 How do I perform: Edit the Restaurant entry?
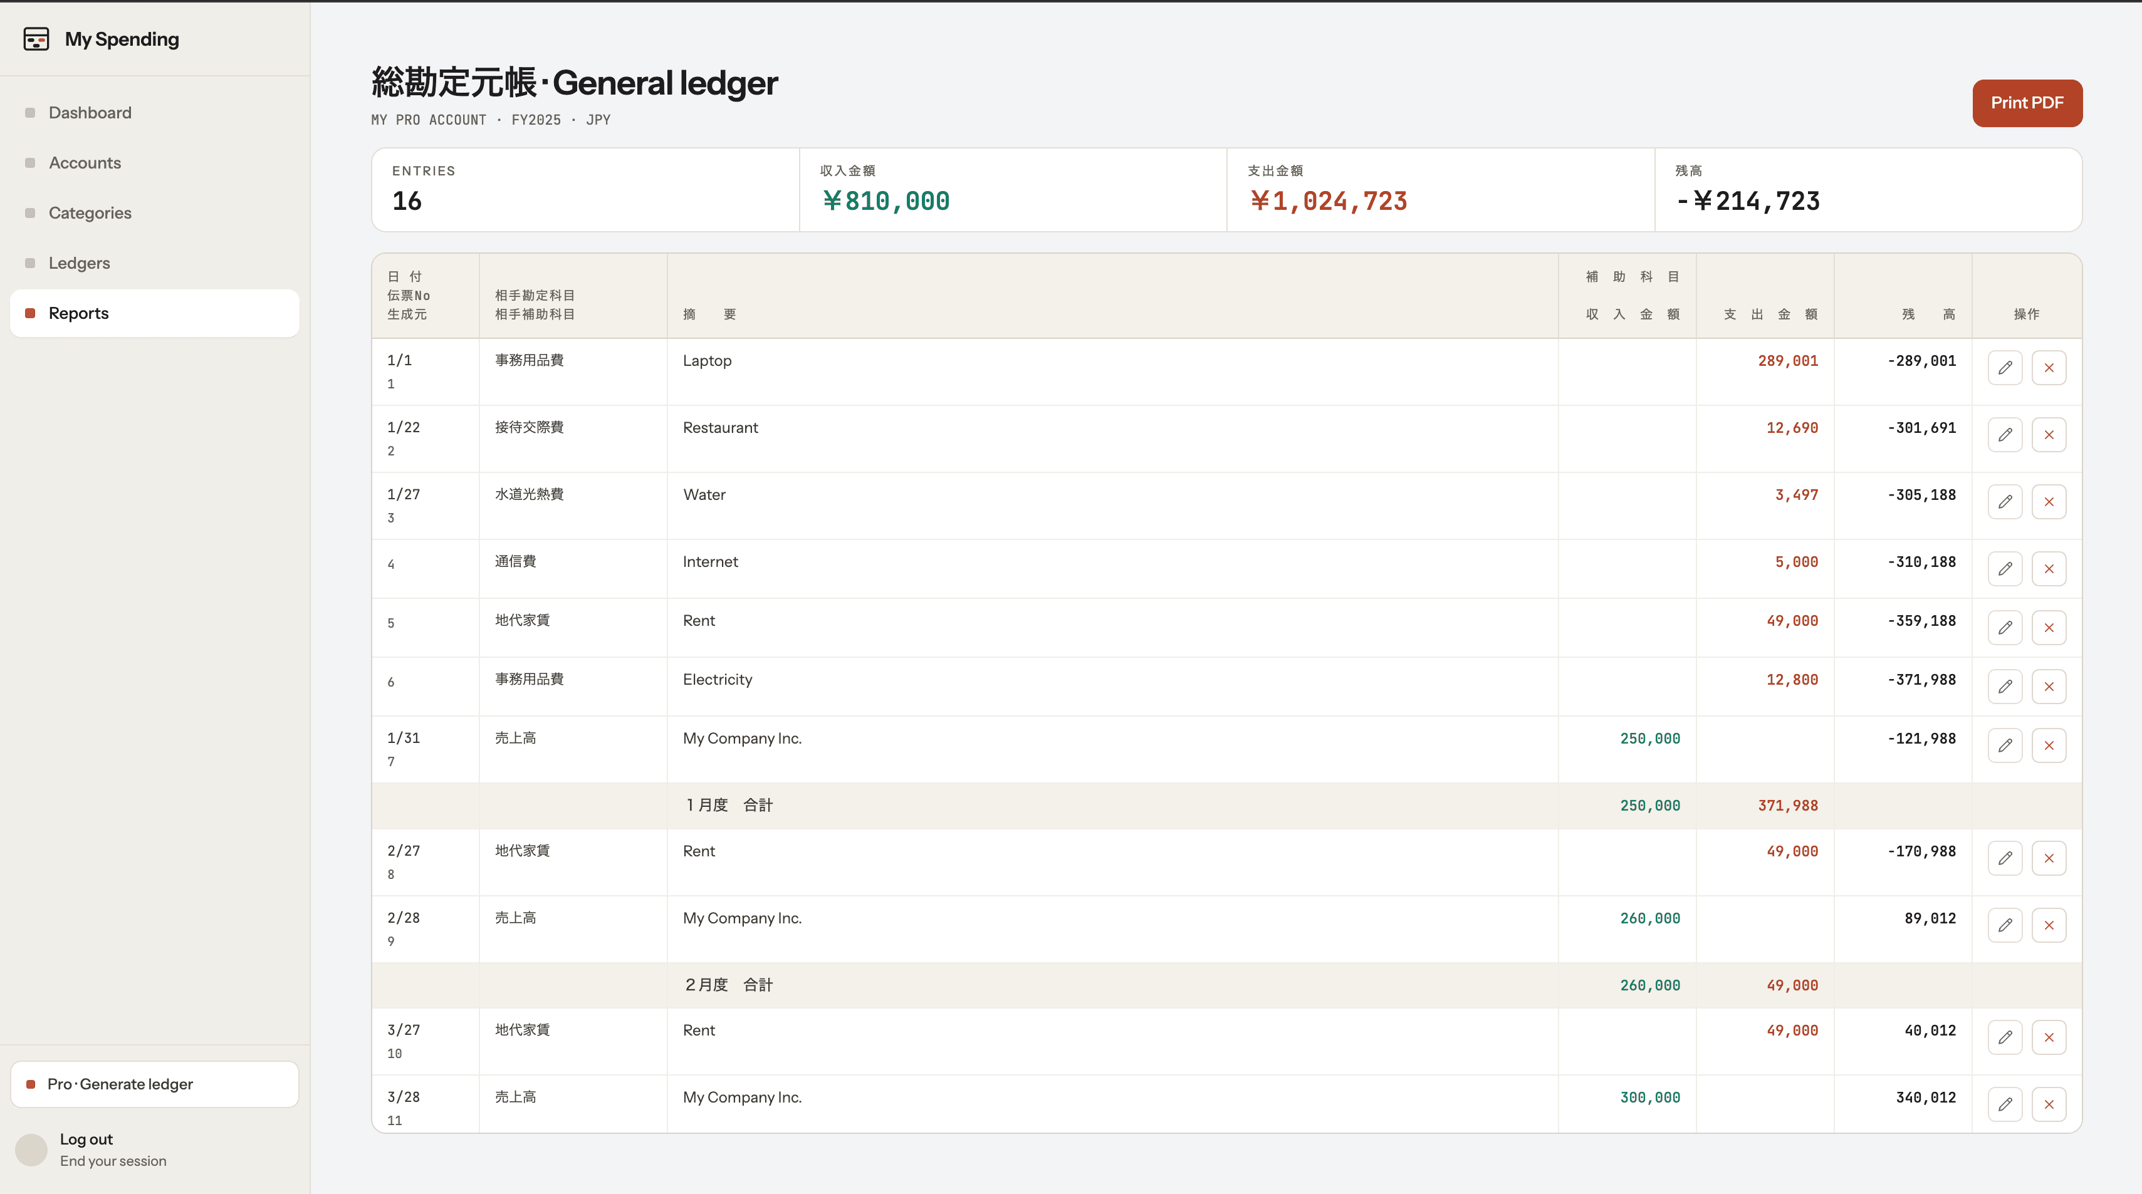pos(2005,435)
